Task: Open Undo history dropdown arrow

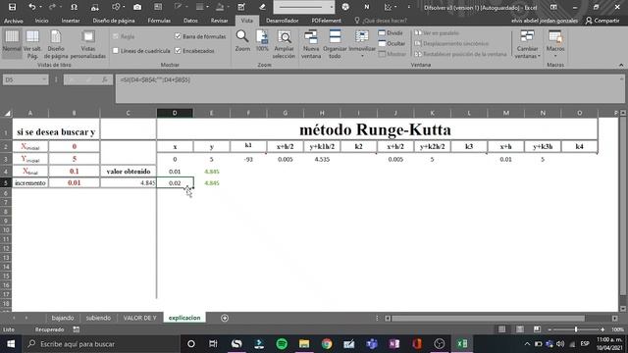Action: tap(40, 7)
